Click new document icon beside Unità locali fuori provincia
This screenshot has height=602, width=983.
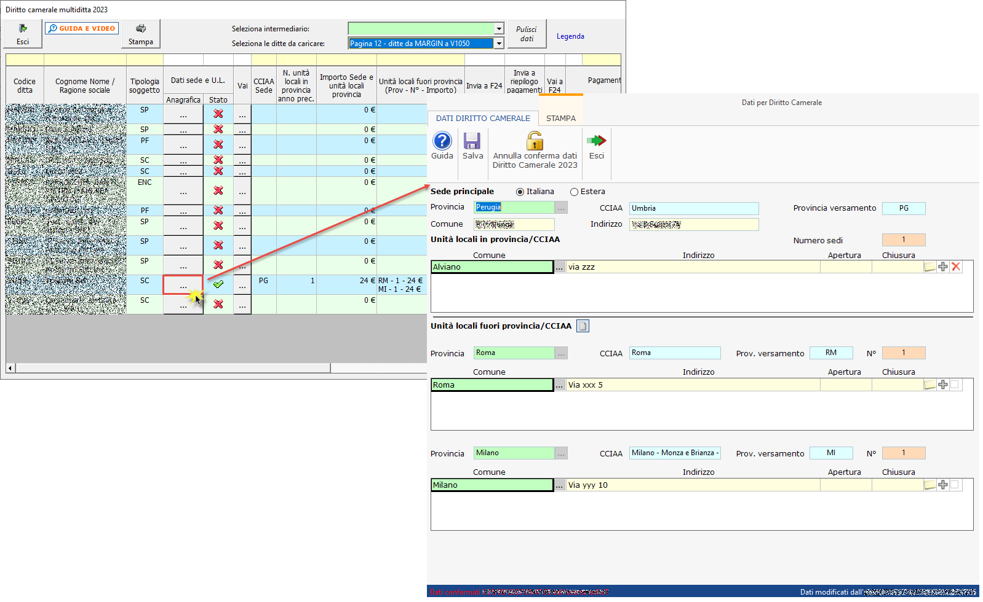tap(583, 326)
